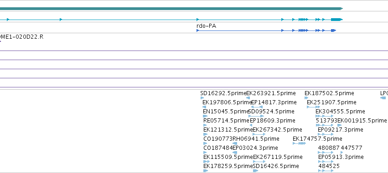Click the OME1-020D22.R label
388x173 pixels.
[21, 37]
